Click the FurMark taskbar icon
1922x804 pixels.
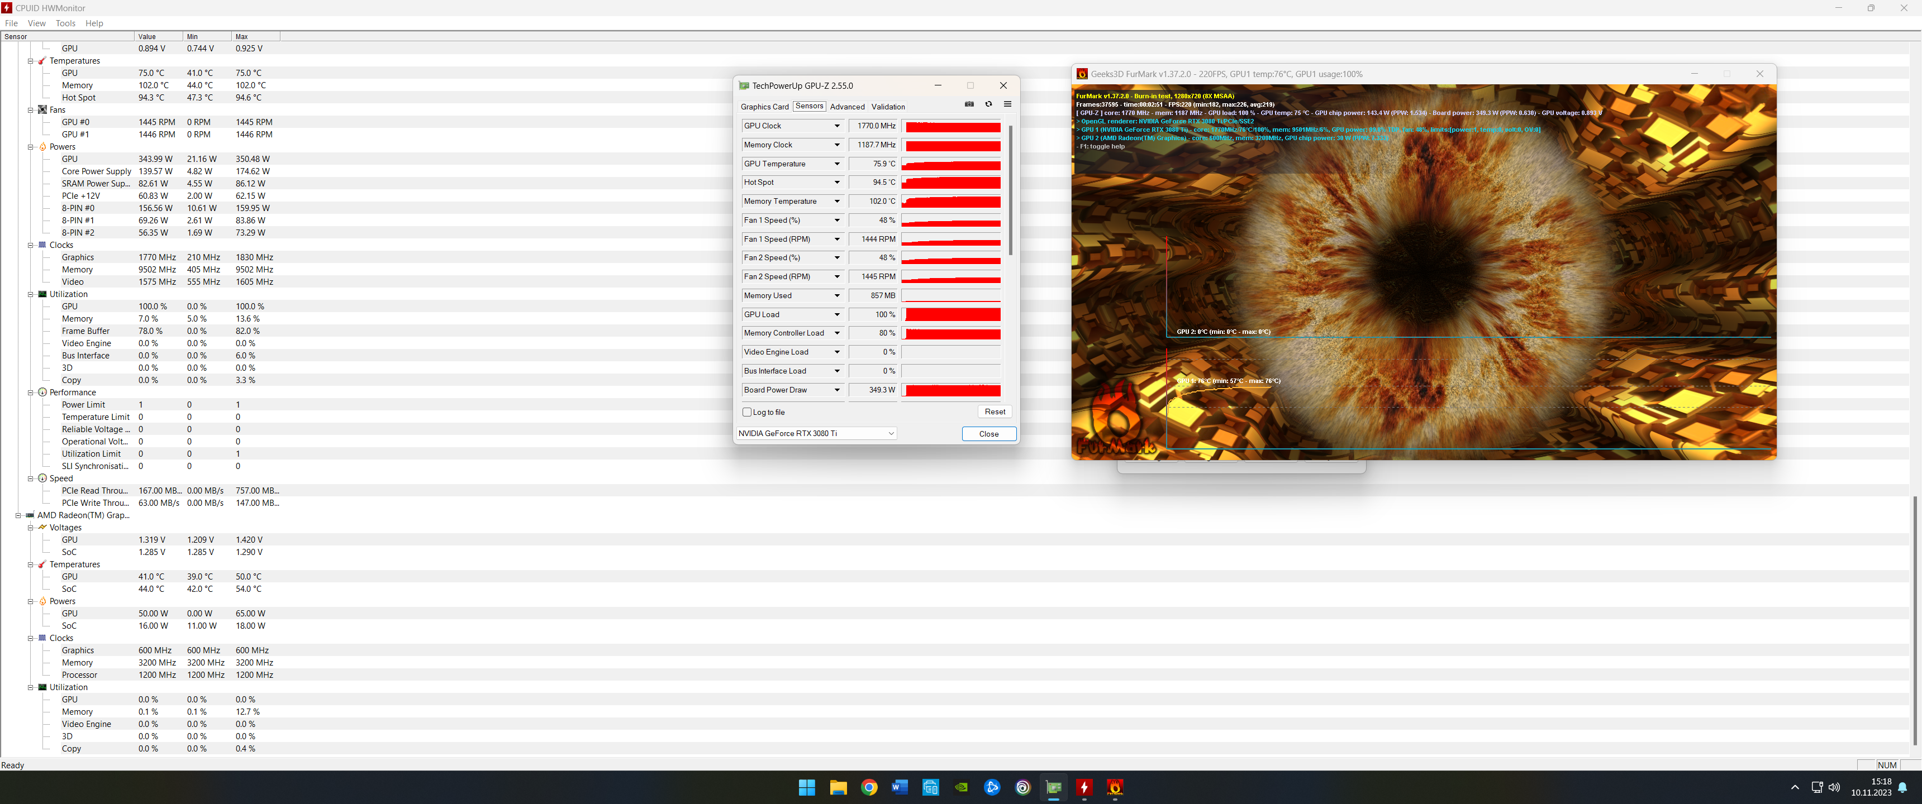1115,787
